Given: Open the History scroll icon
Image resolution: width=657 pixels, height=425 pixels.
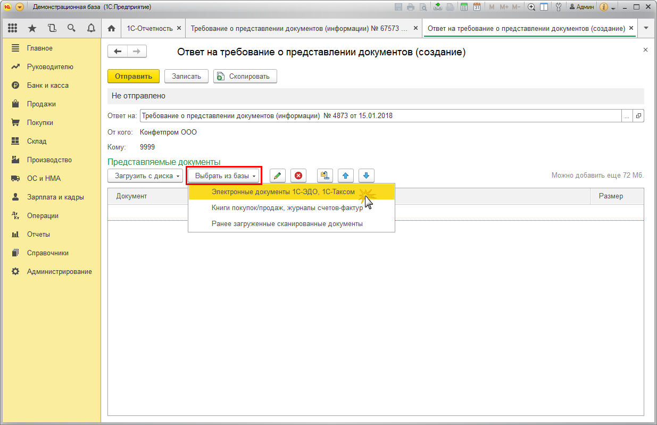Looking at the screenshot, I should tap(52, 28).
